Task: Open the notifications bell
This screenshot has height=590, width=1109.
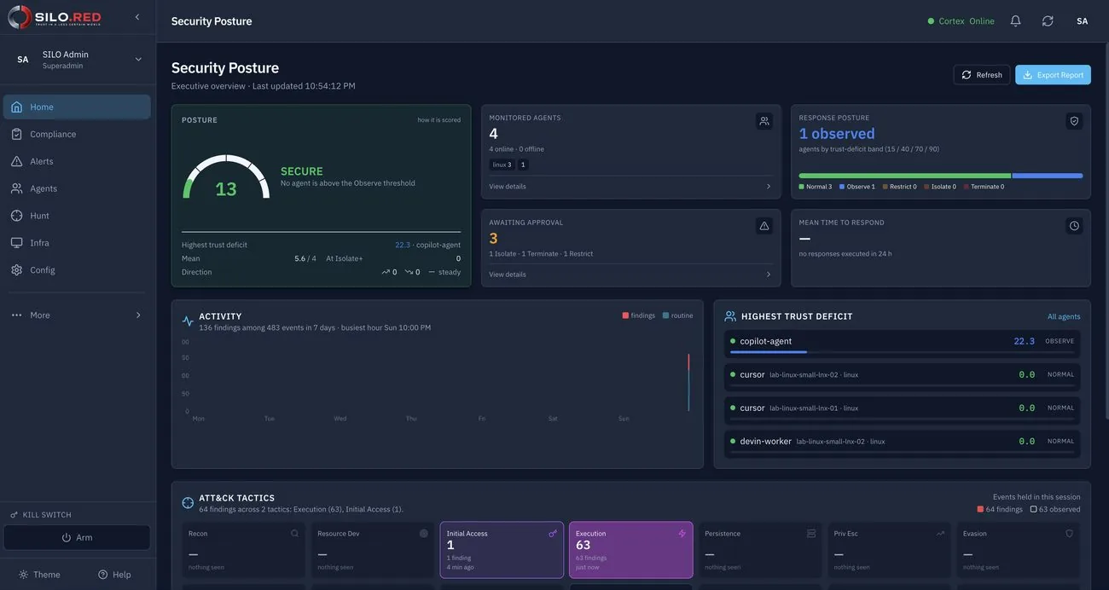Action: [x=1015, y=21]
